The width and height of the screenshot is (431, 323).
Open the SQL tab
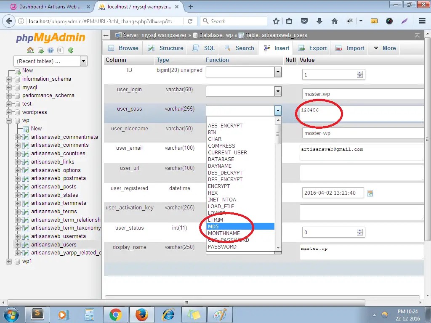204,48
